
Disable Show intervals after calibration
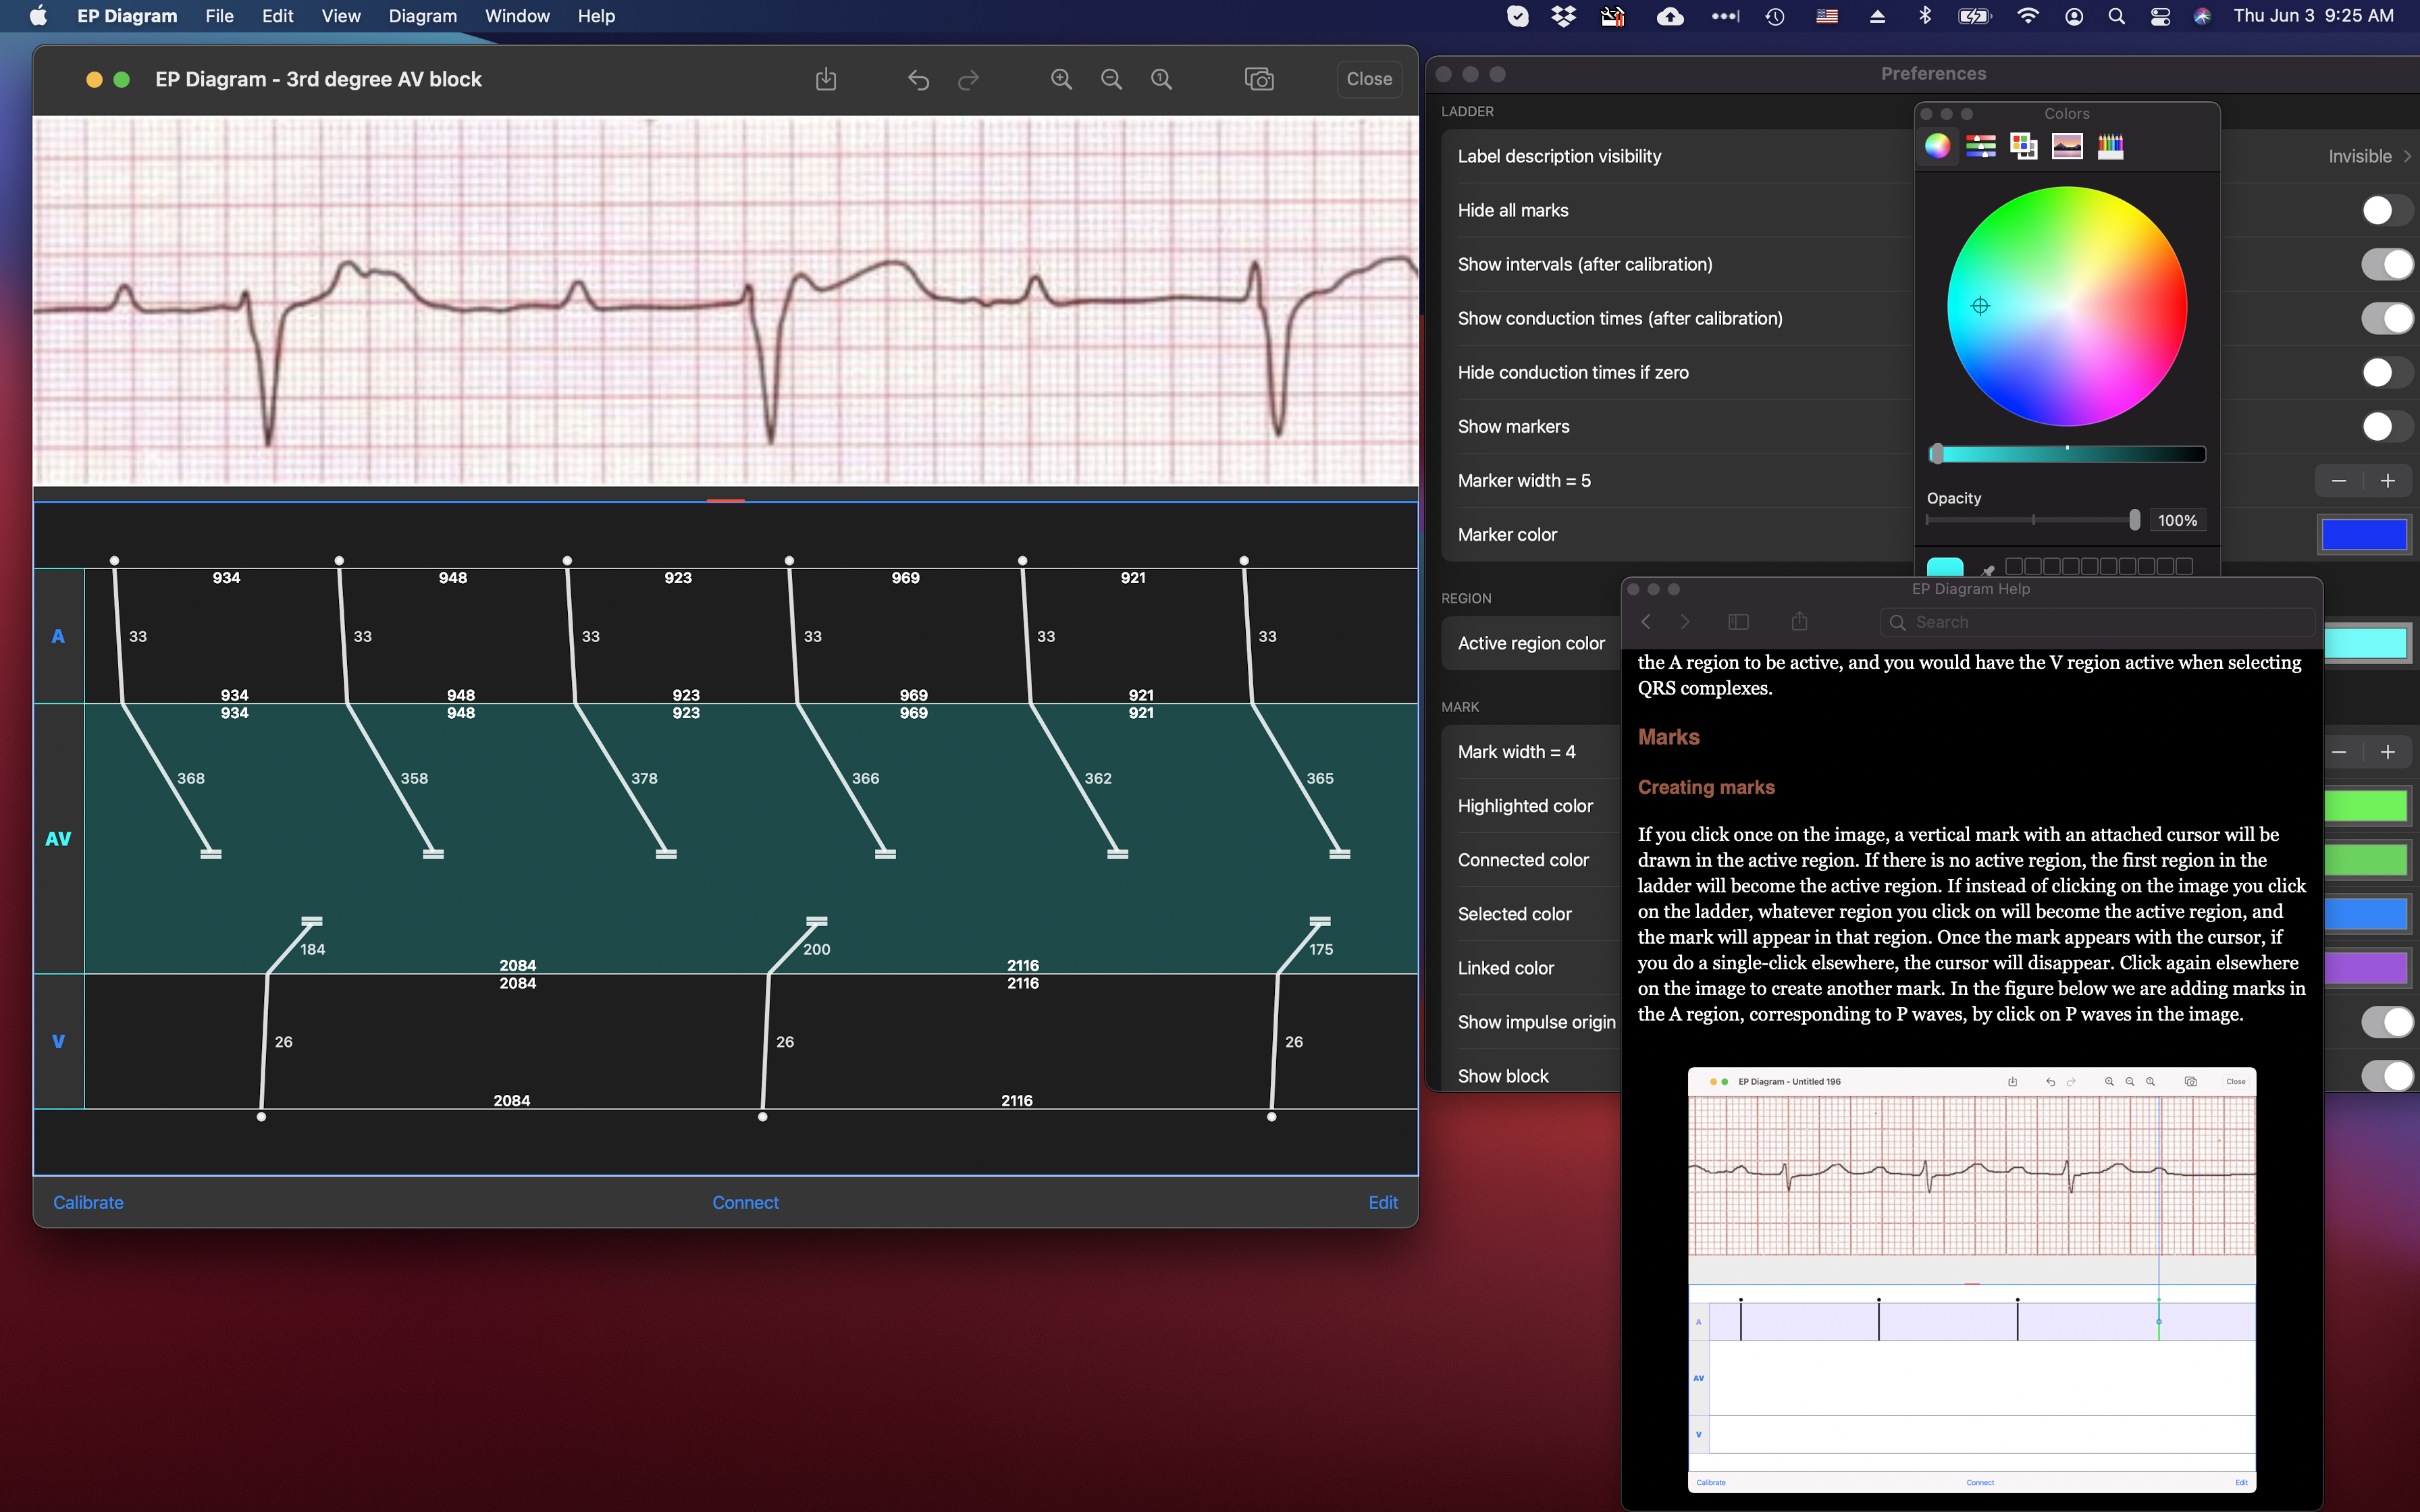coord(2386,264)
